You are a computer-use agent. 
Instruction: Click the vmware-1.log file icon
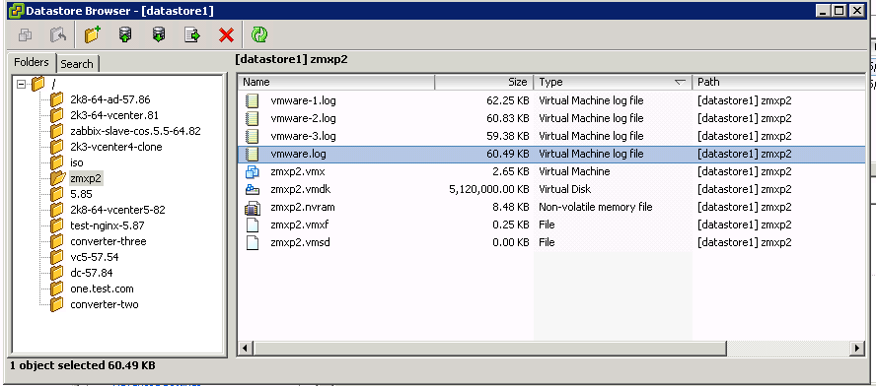click(x=253, y=101)
